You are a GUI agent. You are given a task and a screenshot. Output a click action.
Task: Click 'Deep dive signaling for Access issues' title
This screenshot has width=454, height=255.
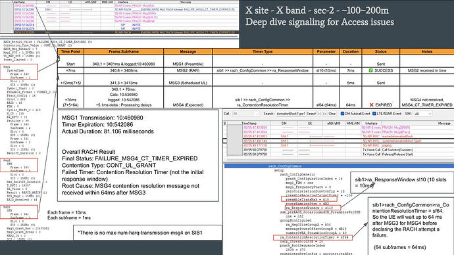(320, 22)
